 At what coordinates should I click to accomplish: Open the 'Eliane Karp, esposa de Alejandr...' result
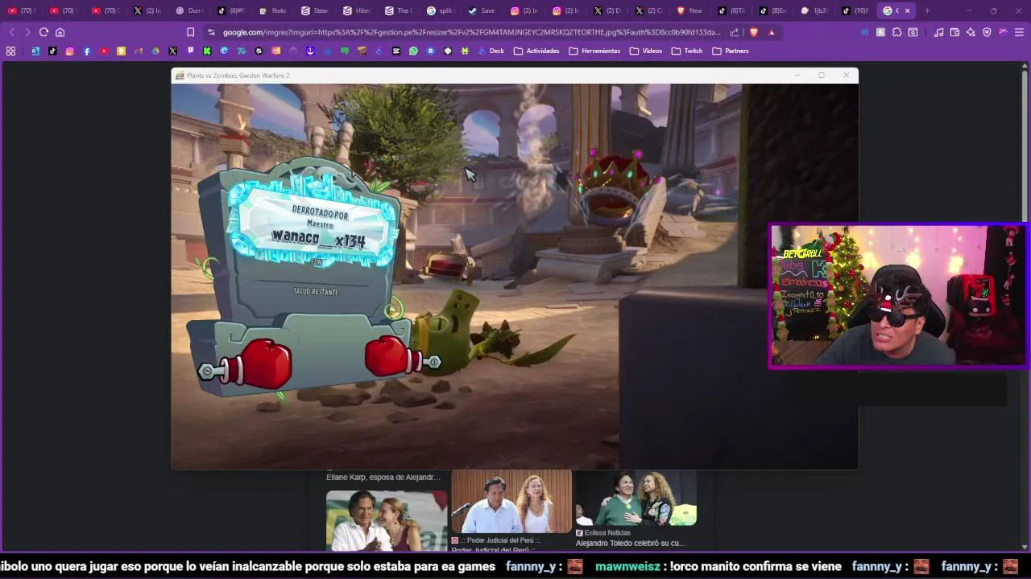pyautogui.click(x=383, y=478)
